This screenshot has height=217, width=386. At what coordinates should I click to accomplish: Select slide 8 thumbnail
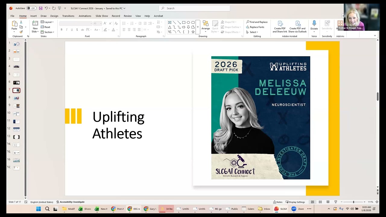point(16,98)
